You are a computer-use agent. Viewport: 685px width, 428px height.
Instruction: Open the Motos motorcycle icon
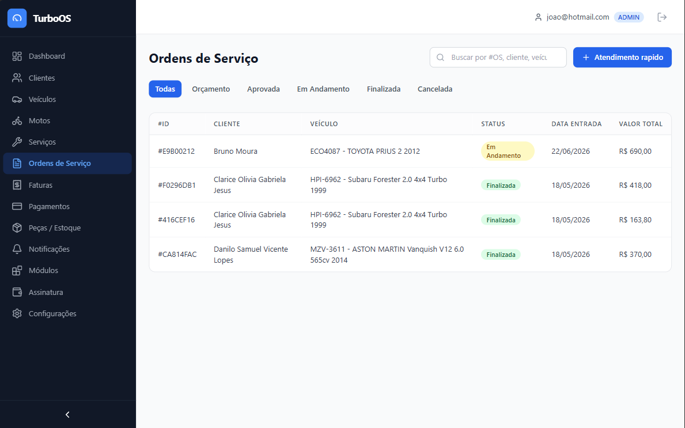17,120
